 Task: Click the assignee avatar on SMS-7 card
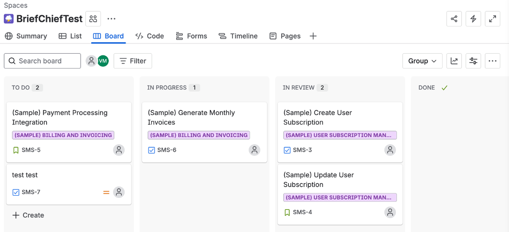pos(119,192)
